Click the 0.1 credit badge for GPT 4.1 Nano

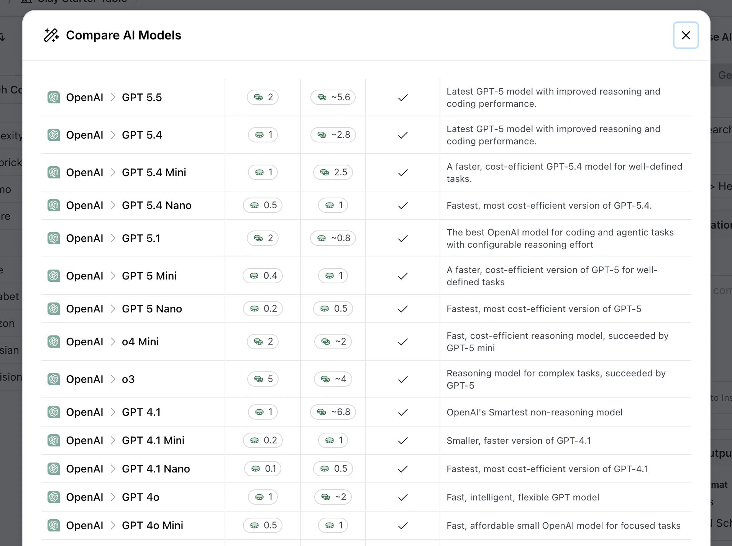(x=263, y=469)
